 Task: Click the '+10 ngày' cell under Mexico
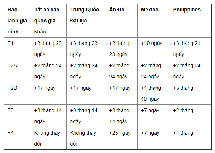click(x=154, y=49)
